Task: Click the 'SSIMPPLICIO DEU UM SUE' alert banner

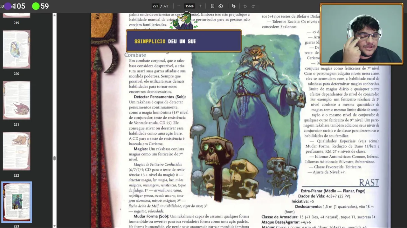Action: [x=183, y=41]
